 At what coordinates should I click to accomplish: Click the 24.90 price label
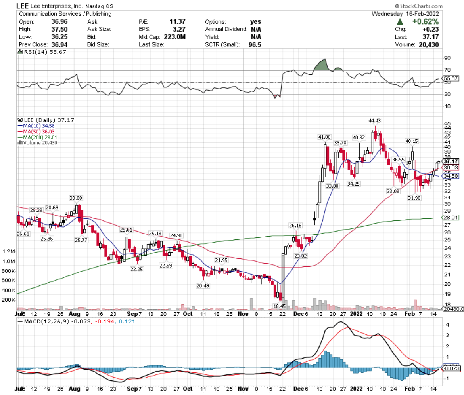click(176, 235)
